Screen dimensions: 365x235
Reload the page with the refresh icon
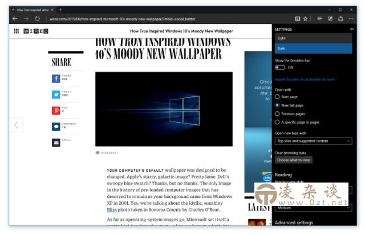[37, 19]
